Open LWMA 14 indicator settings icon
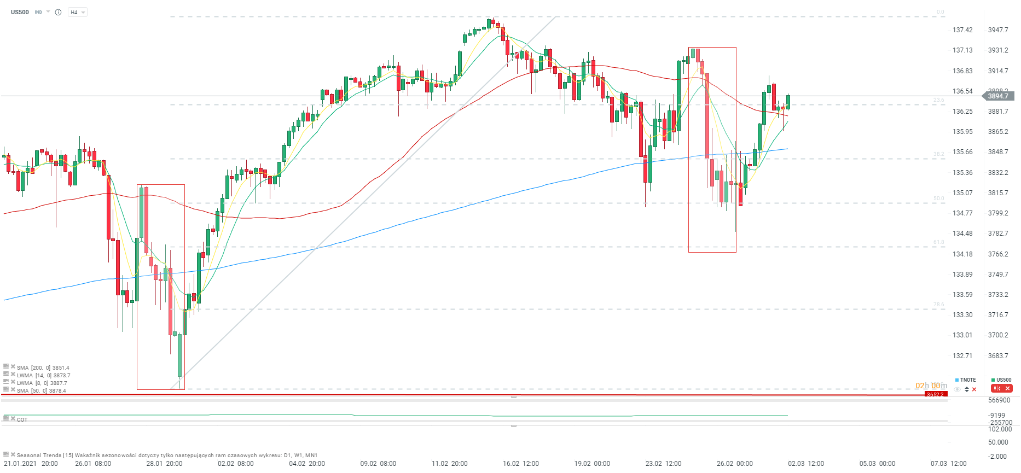The width and height of the screenshot is (1021, 473). [6, 375]
